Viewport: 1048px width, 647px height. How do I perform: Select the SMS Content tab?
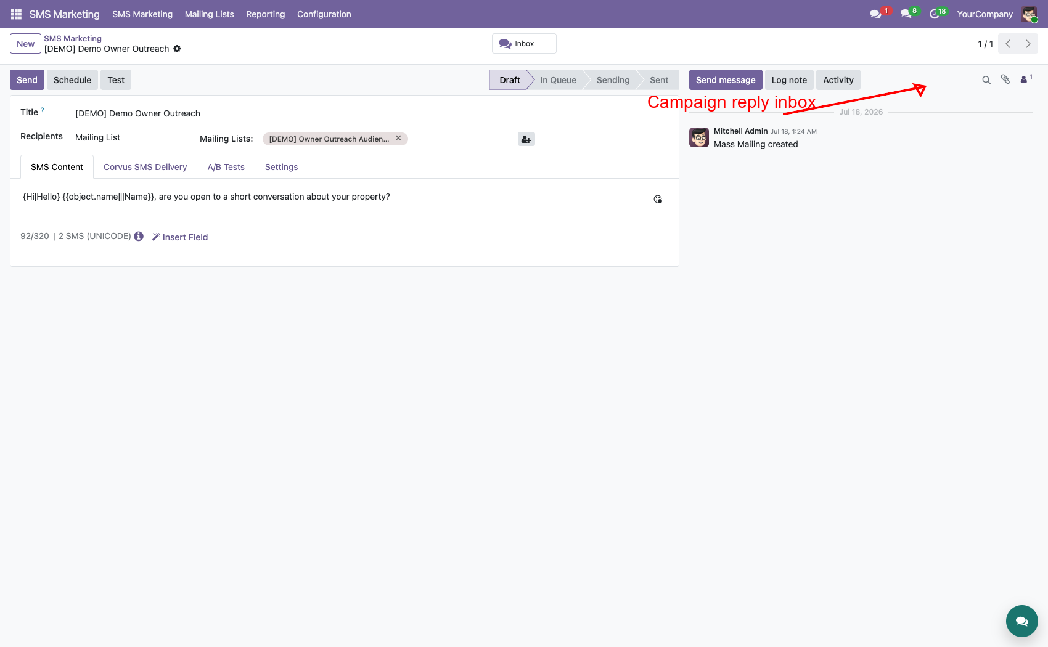tap(57, 167)
